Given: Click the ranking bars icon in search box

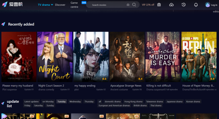Looking at the screenshot, I should coord(128,5).
